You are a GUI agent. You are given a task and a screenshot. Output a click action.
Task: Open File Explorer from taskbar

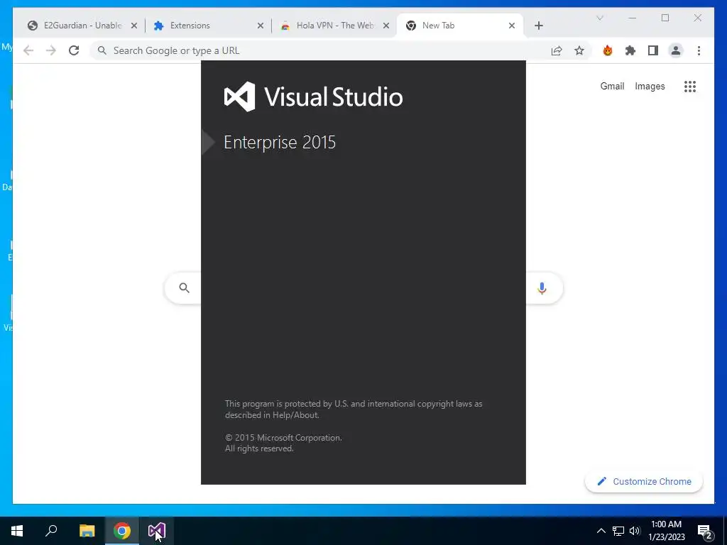coord(87,531)
